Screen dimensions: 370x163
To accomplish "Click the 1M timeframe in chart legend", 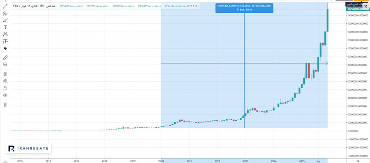I will (x=42, y=6).
